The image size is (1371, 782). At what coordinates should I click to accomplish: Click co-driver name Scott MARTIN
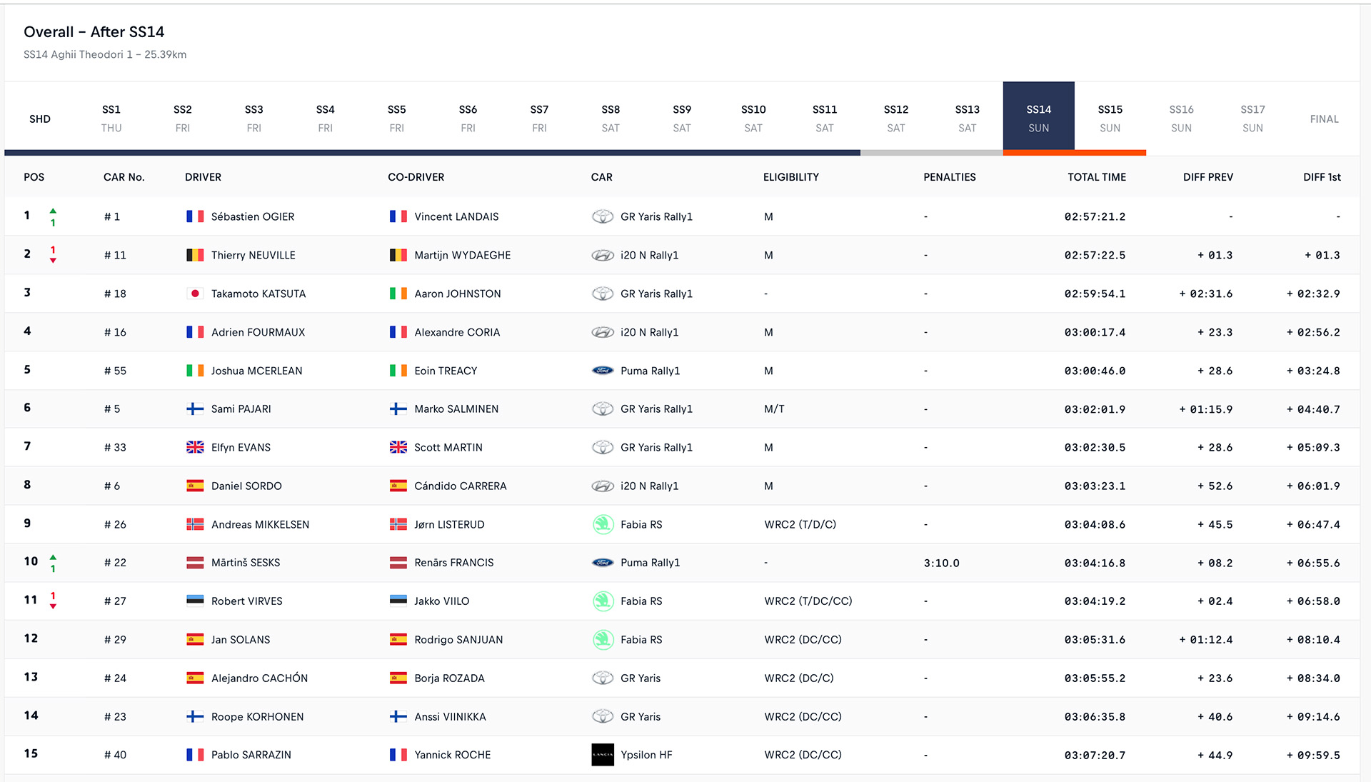click(x=448, y=447)
